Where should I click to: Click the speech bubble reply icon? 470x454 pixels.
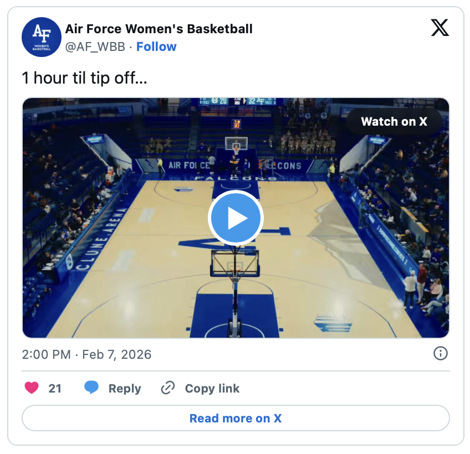(91, 388)
